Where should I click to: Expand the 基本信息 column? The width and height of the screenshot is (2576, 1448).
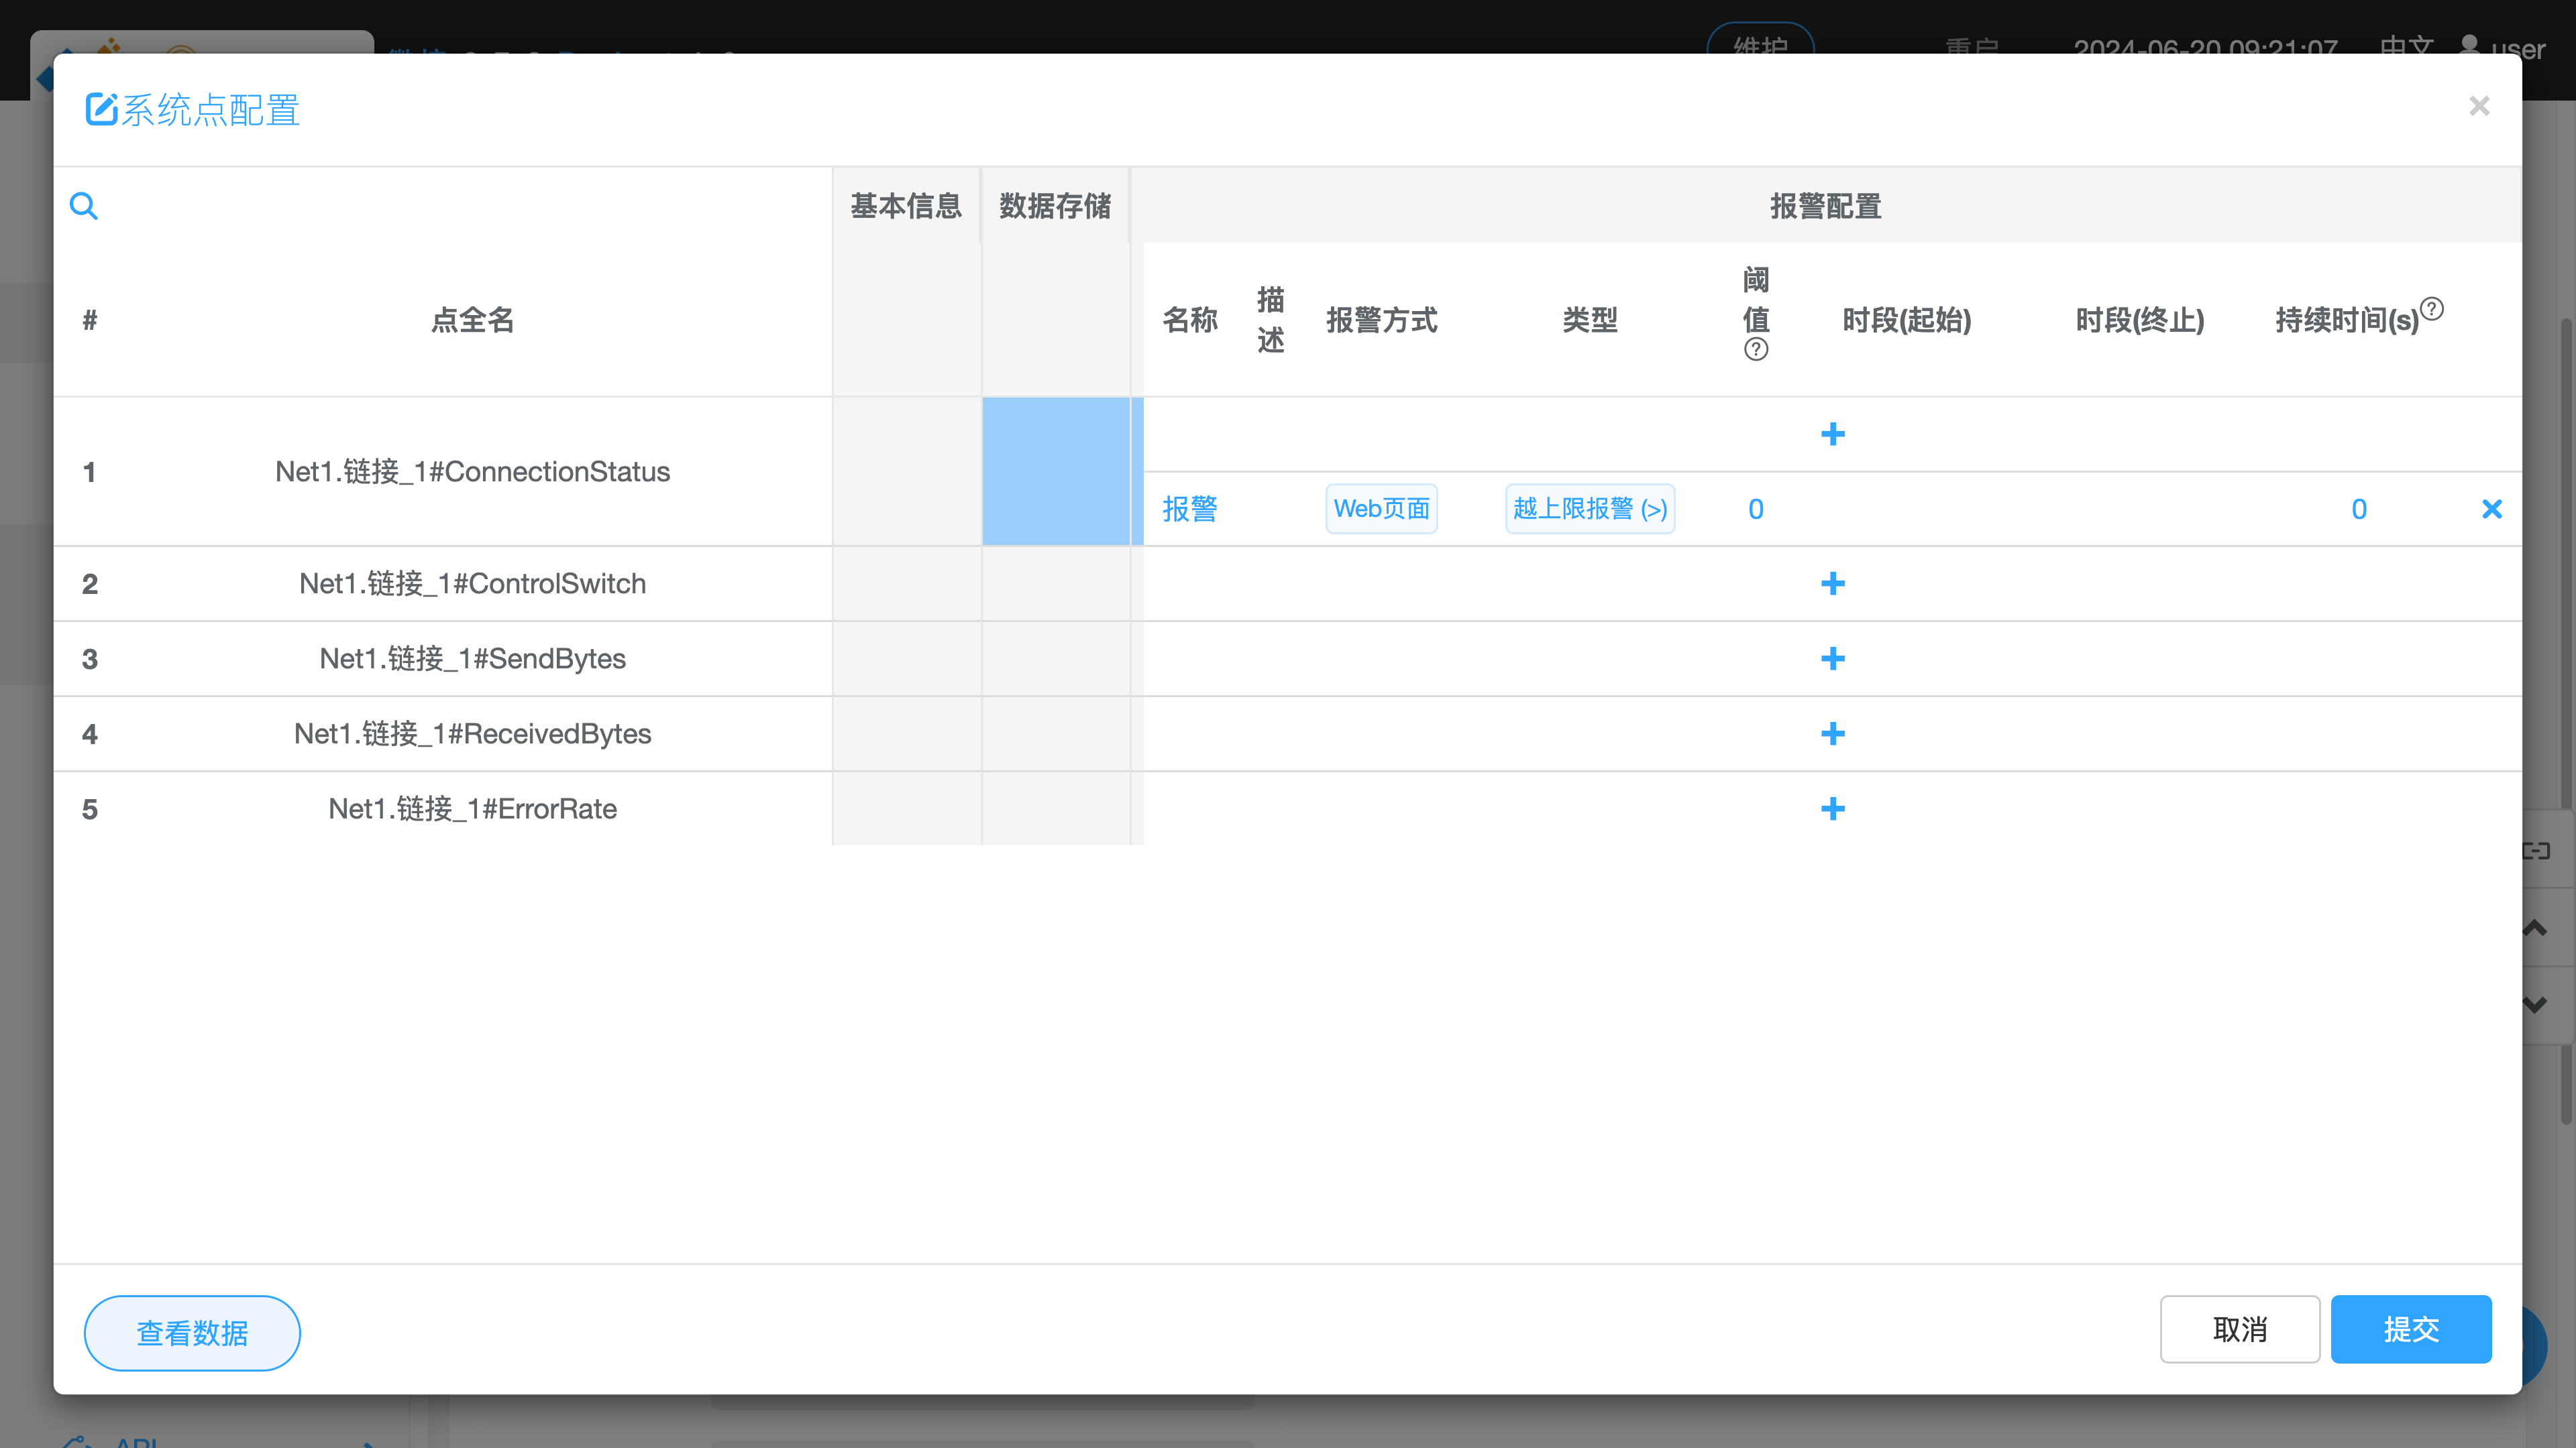tap(906, 206)
